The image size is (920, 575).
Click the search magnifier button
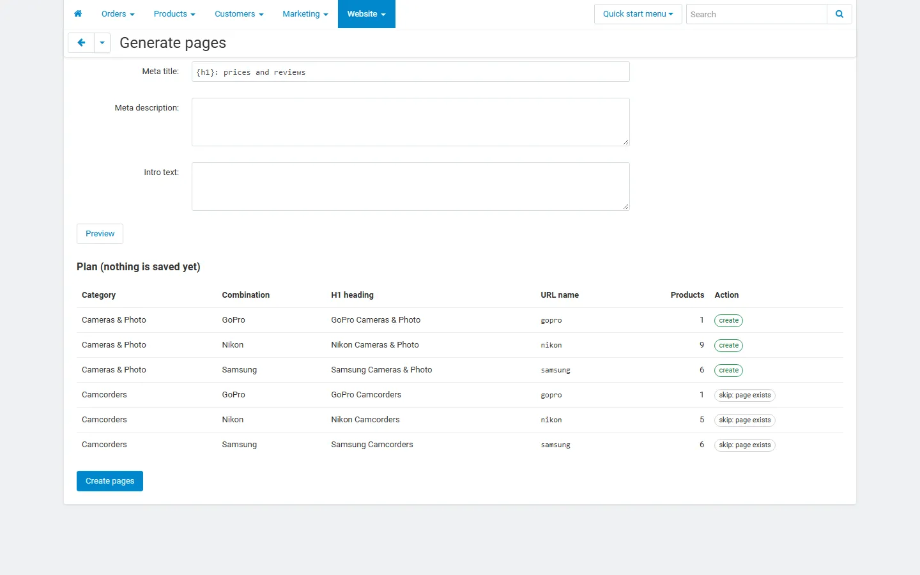[839, 14]
